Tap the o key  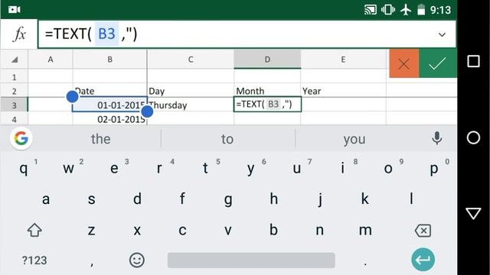[x=388, y=168]
